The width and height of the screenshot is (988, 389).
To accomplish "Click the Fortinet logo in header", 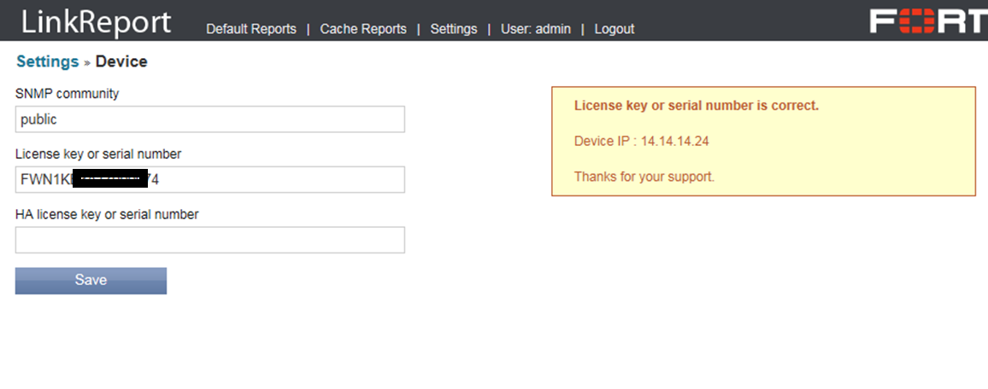I will click(928, 21).
